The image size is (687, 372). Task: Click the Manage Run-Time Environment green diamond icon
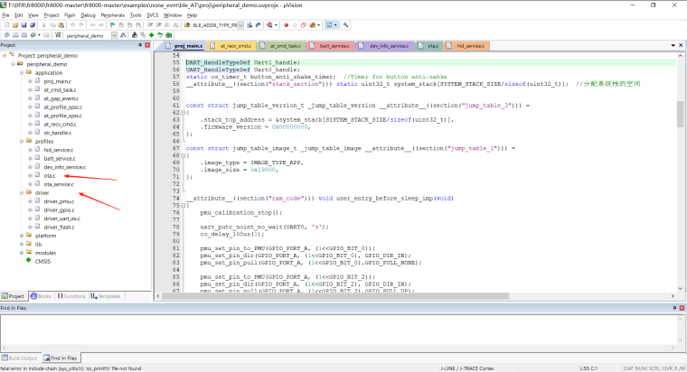point(153,35)
